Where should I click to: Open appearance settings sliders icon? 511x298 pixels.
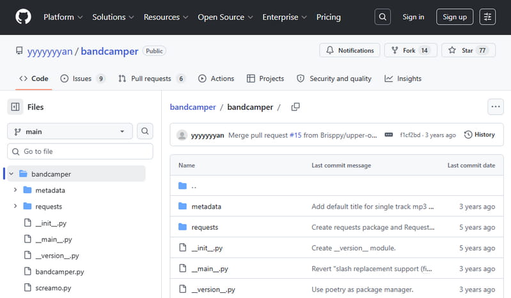[487, 17]
